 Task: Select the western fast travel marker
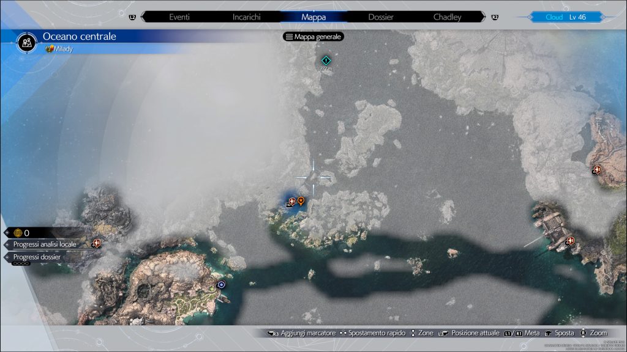coord(96,243)
